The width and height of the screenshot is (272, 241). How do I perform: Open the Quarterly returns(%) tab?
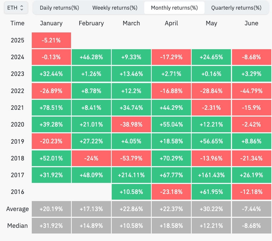click(x=236, y=7)
